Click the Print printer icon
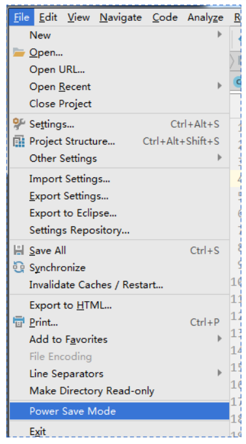This screenshot has height=444, width=246. 19,322
